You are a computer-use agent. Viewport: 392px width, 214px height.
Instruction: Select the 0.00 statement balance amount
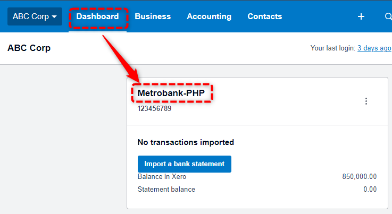pos(370,189)
